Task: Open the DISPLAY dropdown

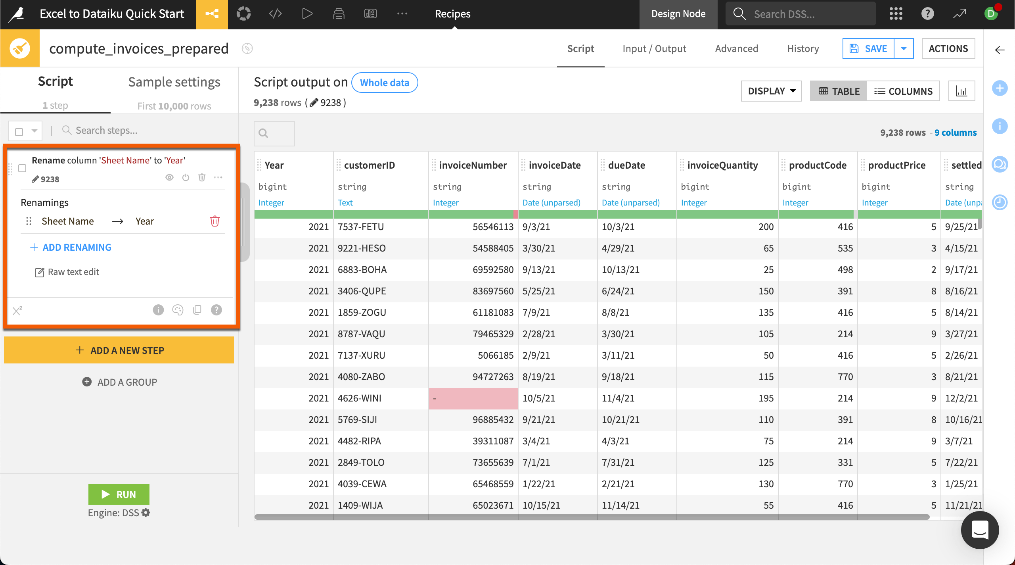Action: click(770, 91)
